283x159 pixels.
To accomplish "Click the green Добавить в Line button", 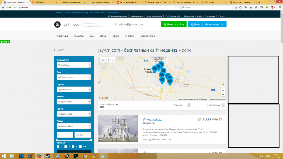I will (x=174, y=24).
